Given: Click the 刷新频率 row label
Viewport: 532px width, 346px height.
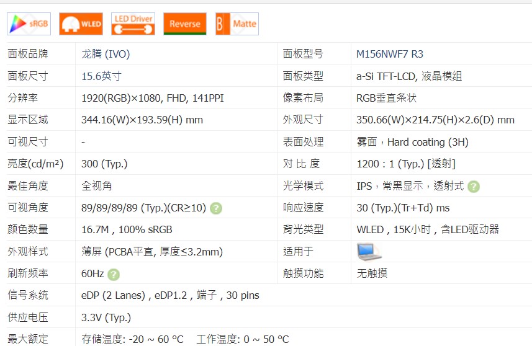Looking at the screenshot, I should [28, 273].
